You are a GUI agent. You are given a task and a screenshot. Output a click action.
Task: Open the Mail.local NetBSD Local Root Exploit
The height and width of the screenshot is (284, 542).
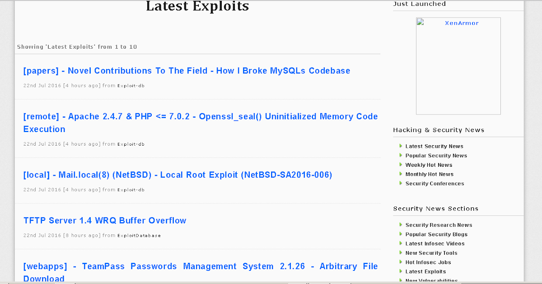coord(178,175)
